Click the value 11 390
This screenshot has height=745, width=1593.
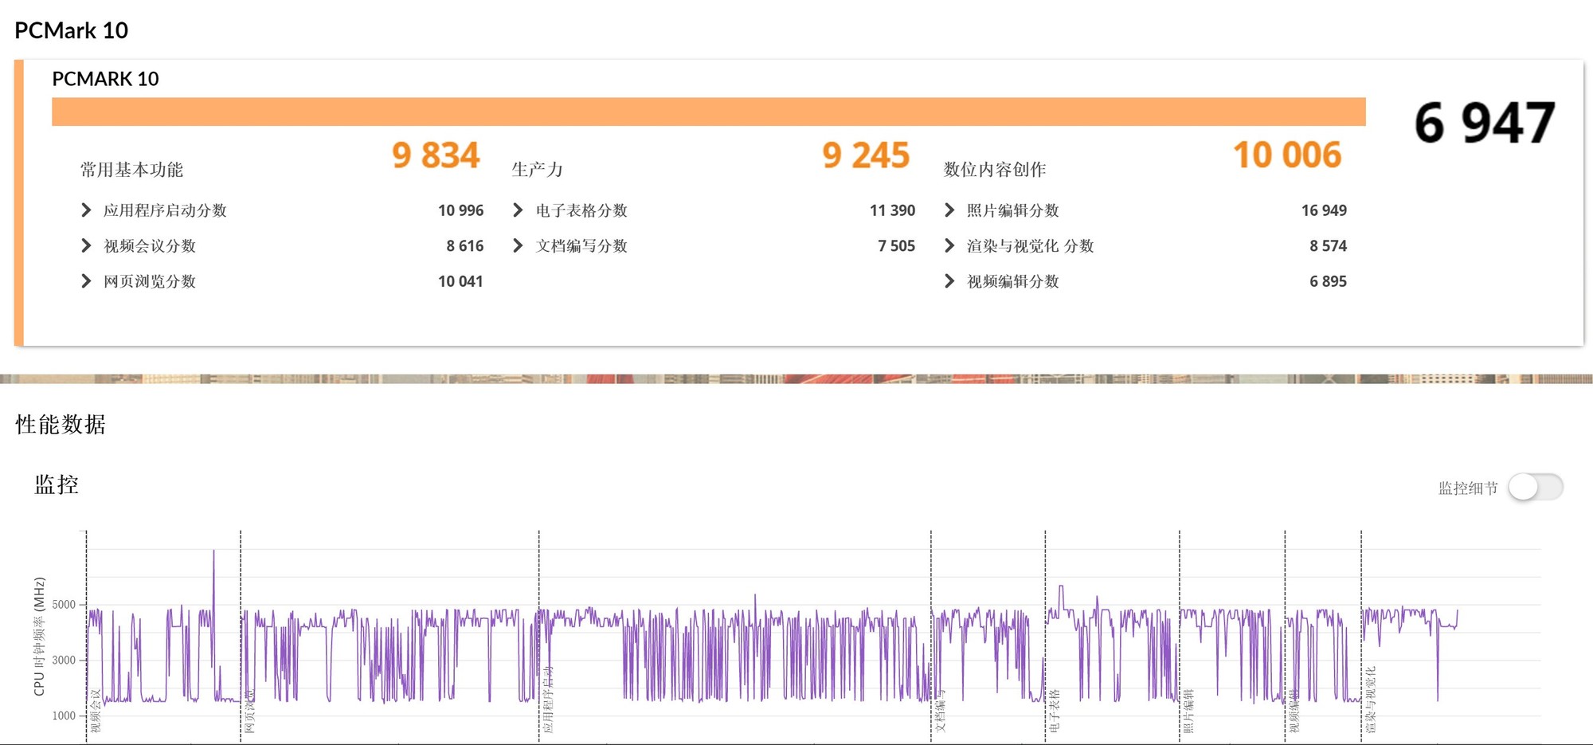[892, 210]
